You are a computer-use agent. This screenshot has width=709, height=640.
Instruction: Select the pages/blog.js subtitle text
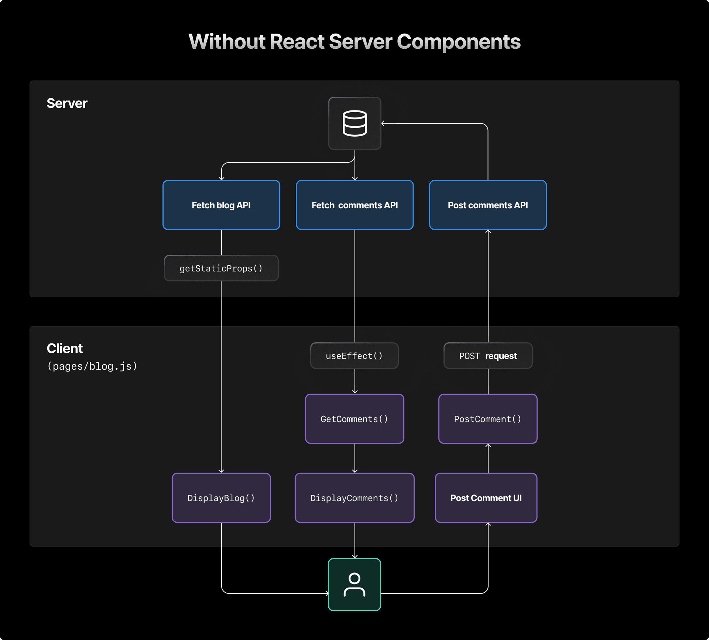tap(92, 366)
